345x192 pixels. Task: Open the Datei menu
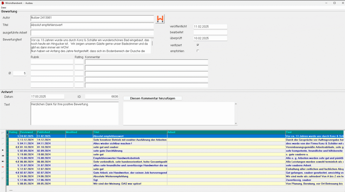pyautogui.click(x=3, y=8)
